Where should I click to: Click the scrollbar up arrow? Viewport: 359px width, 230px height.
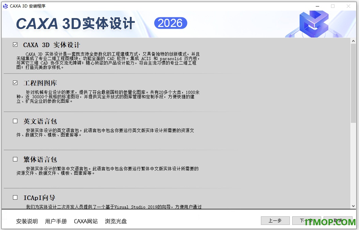click(353, 41)
